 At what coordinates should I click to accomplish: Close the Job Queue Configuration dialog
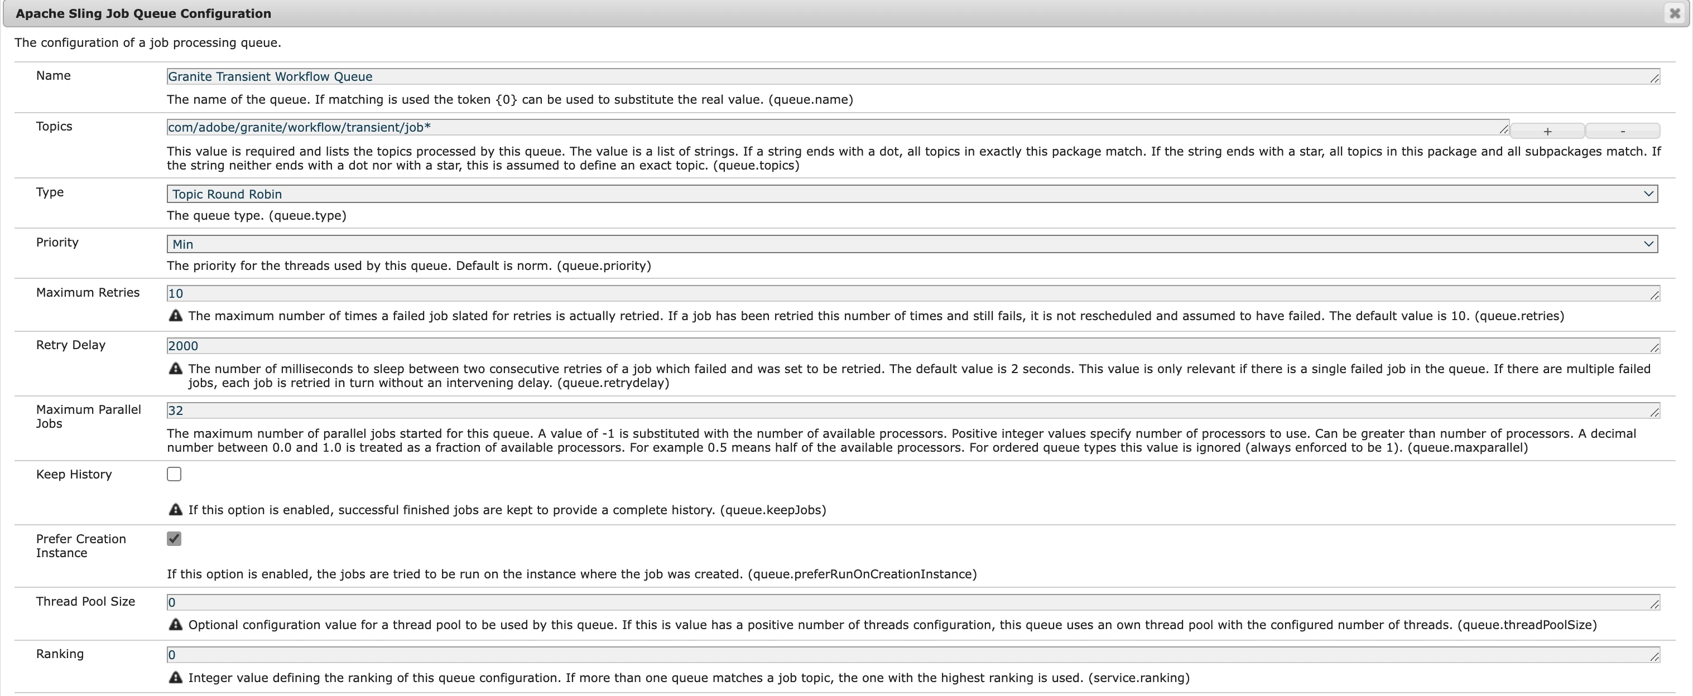coord(1674,13)
